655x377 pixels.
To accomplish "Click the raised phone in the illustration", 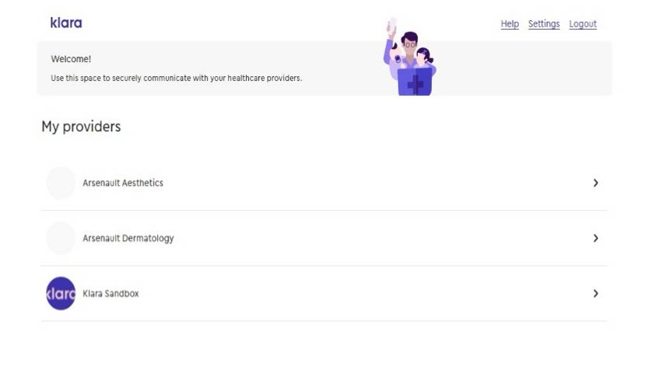I will (x=392, y=24).
